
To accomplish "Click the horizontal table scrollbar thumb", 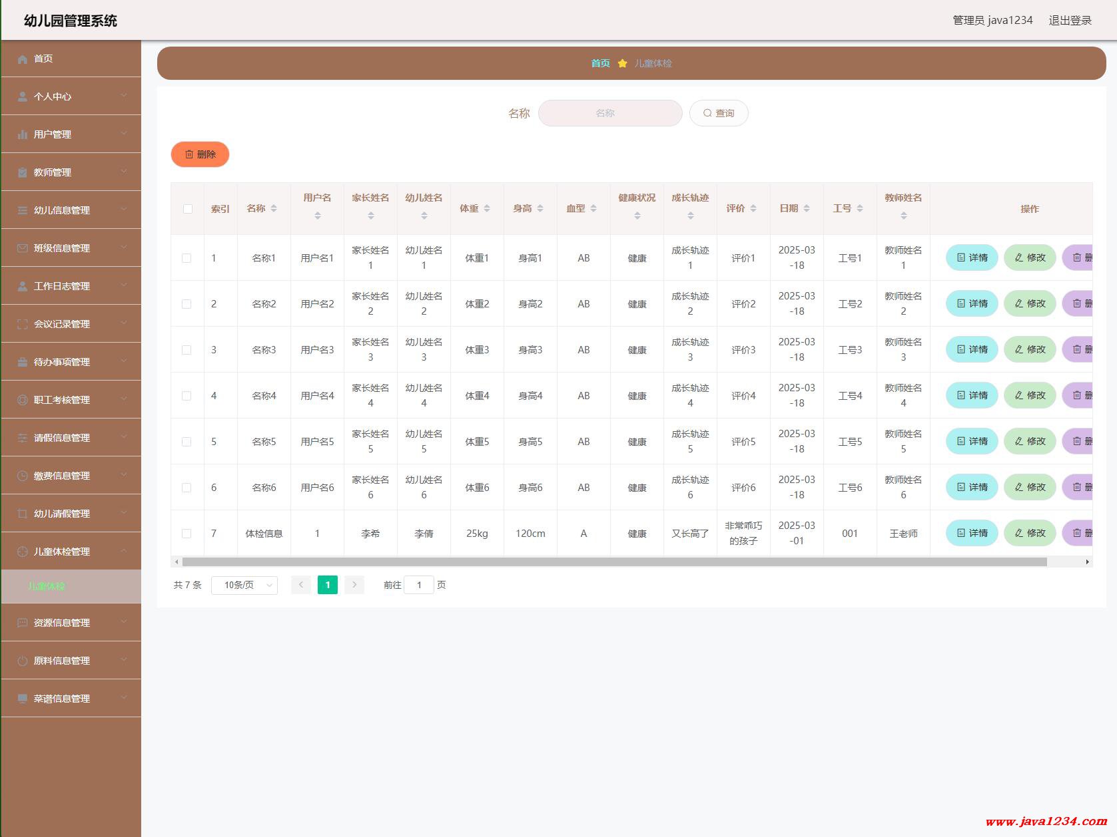I will [x=614, y=562].
